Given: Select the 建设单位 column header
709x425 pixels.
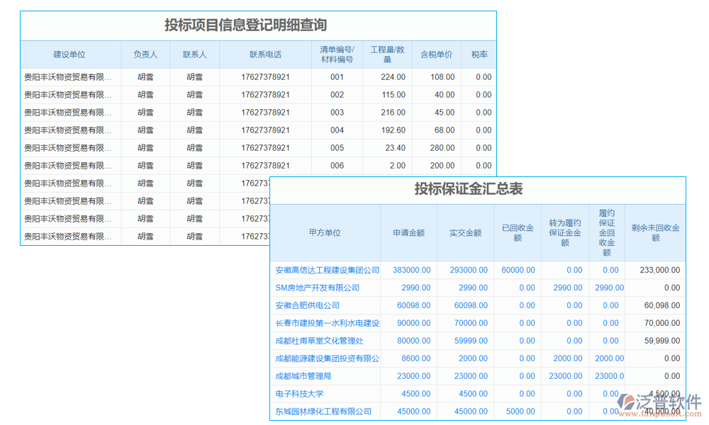Looking at the screenshot, I should 70,54.
